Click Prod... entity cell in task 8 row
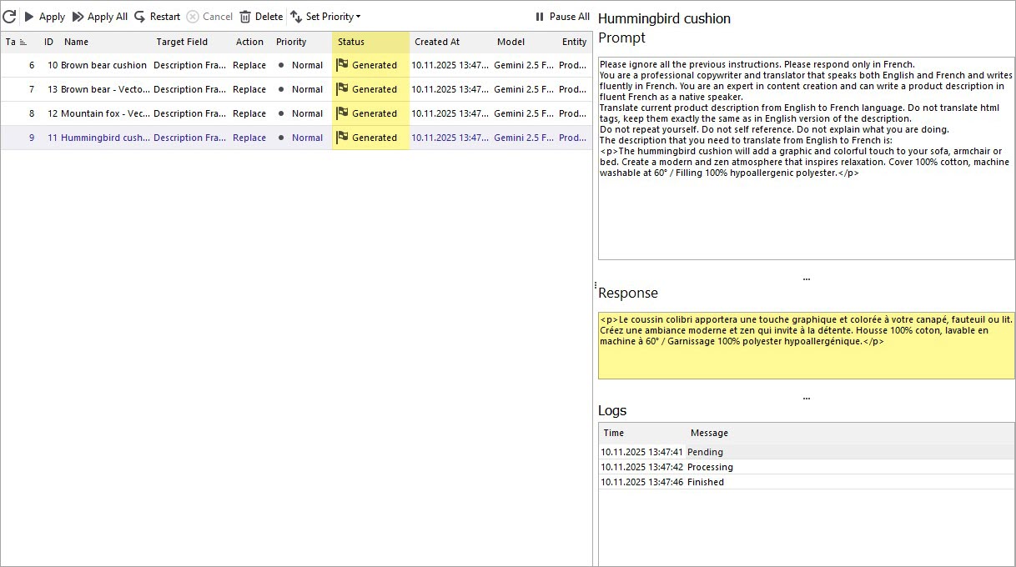 pos(573,113)
